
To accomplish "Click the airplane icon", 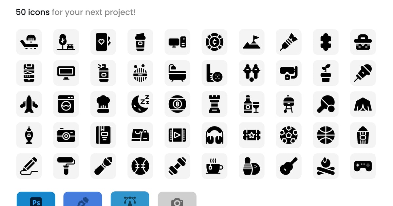I will point(29,104).
